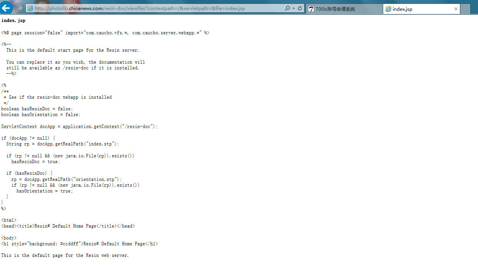
Task: Click '* See if the resin-doc webapp is installed'
Action: [58, 97]
